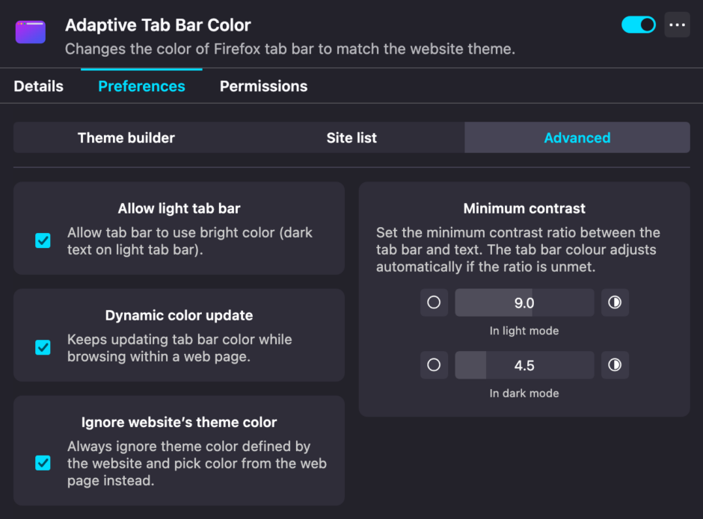Adjust the dark mode contrast slider
Viewport: 703px width, 519px height.
(x=524, y=365)
